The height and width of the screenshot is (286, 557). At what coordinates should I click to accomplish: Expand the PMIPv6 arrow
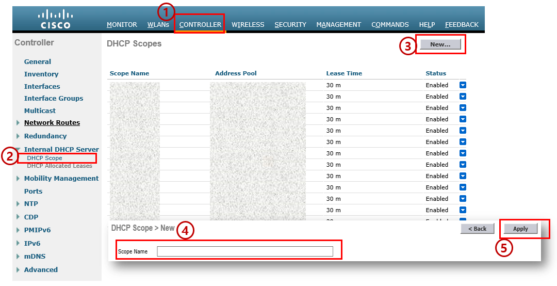tap(18, 230)
